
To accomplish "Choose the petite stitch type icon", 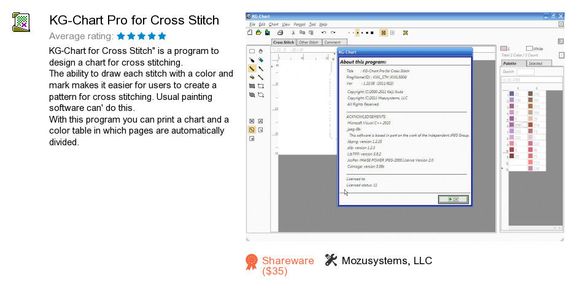I will (252, 139).
